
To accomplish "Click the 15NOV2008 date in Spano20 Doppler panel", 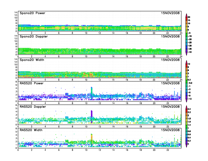I will point(170,36).
